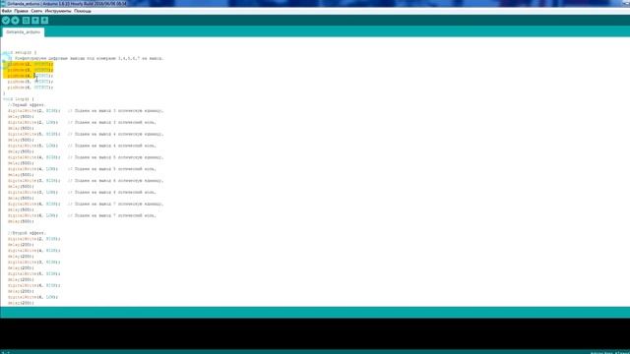Viewport: 630px width, 354px height.
Task: Click the Upload arrow toolbar icon
Action: pyautogui.click(x=16, y=21)
